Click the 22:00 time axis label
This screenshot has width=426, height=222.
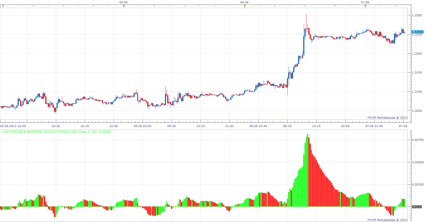click(113, 126)
